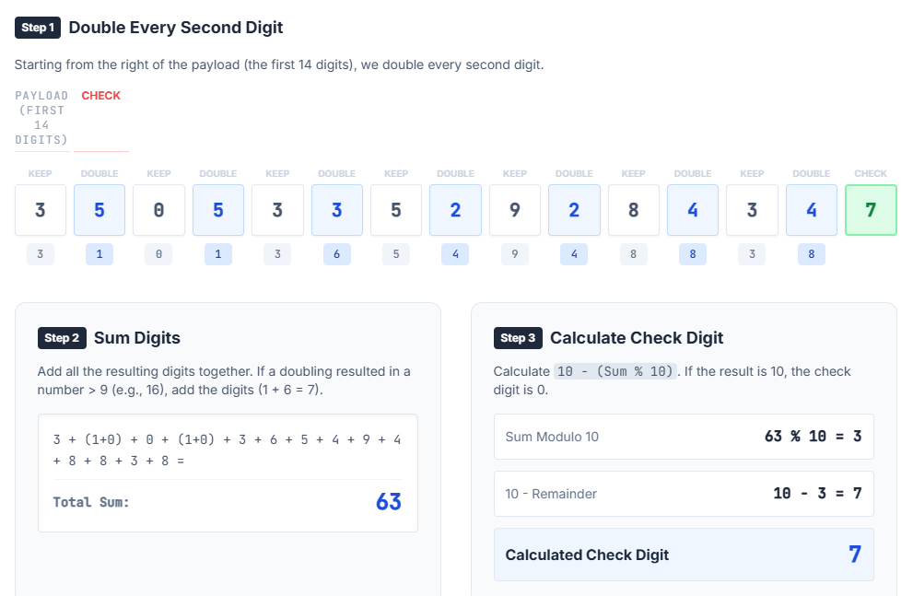913x596 pixels.
Task: Click the Double Every Second Digit heading
Action: [176, 28]
